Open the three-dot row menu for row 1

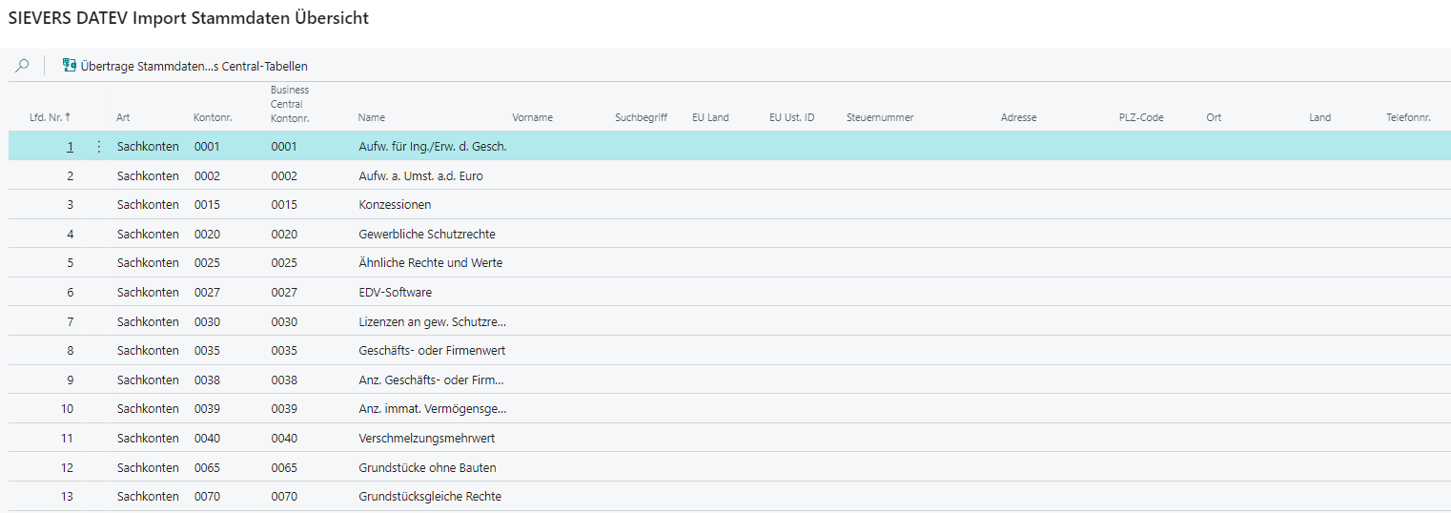tap(99, 147)
